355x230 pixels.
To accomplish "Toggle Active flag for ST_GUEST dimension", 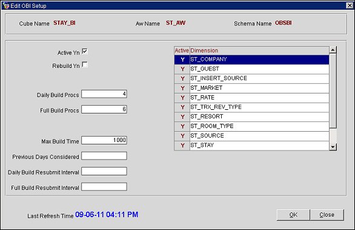I will coord(182,69).
